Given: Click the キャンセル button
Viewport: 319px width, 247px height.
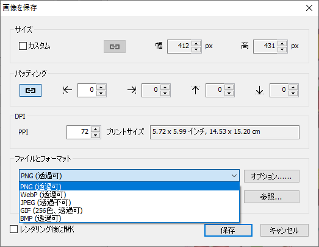Looking at the screenshot, I should tap(284, 231).
